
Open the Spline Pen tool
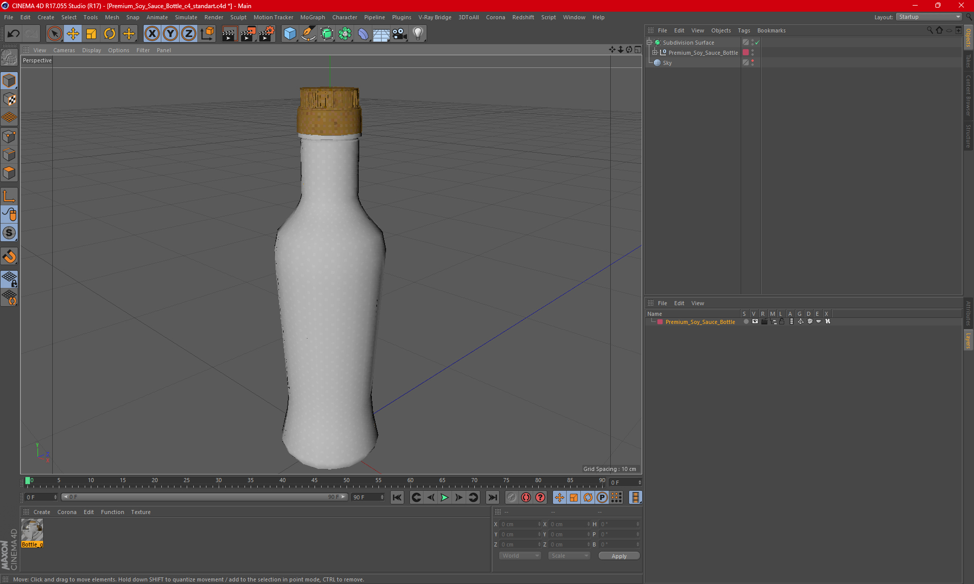pos(308,34)
